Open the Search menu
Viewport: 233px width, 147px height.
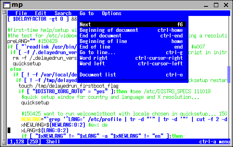[x=63, y=14]
